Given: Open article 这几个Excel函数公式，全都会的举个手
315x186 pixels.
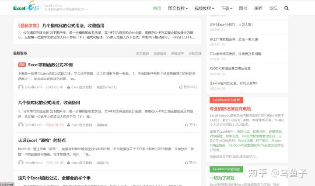Looking at the screenshot, I should (54, 178).
